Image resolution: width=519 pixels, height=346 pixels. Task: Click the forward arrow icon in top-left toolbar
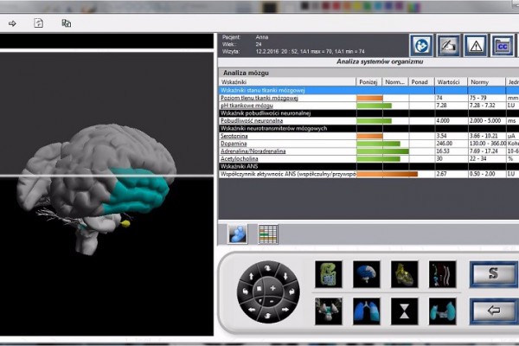point(13,23)
